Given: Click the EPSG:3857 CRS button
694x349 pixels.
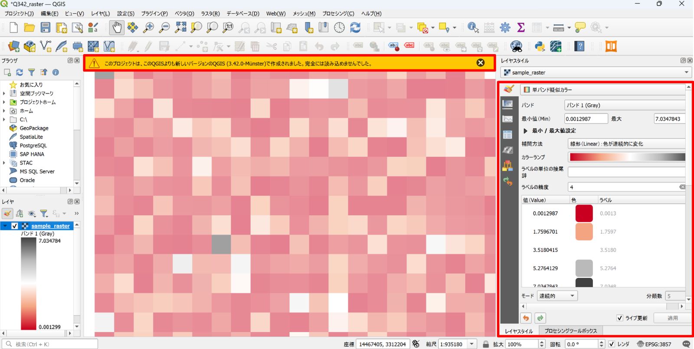Looking at the screenshot, I should 654,344.
